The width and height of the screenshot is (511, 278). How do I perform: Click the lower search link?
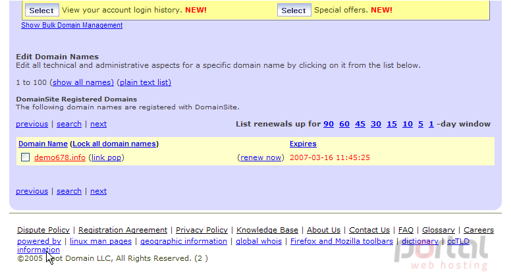click(x=69, y=191)
